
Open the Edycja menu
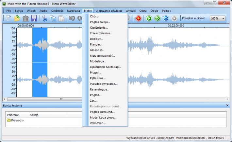point(19,11)
